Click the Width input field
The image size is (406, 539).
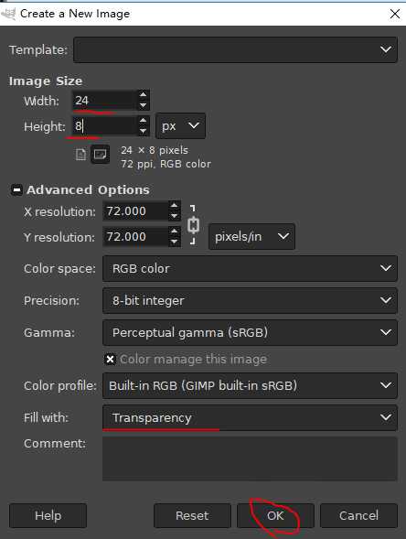point(105,101)
